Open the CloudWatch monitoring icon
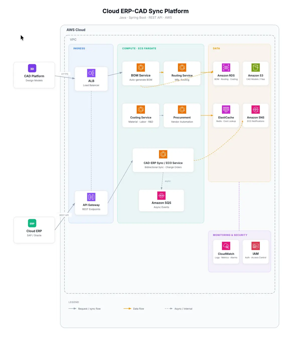Image resolution: width=301 pixels, height=339 pixels. [226, 246]
